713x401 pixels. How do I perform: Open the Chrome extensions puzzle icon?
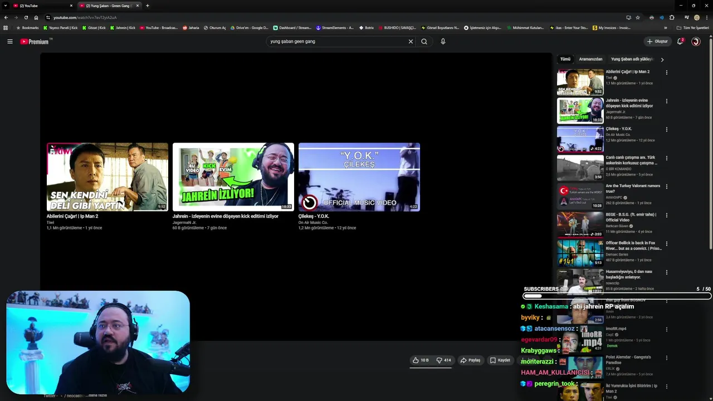(672, 17)
